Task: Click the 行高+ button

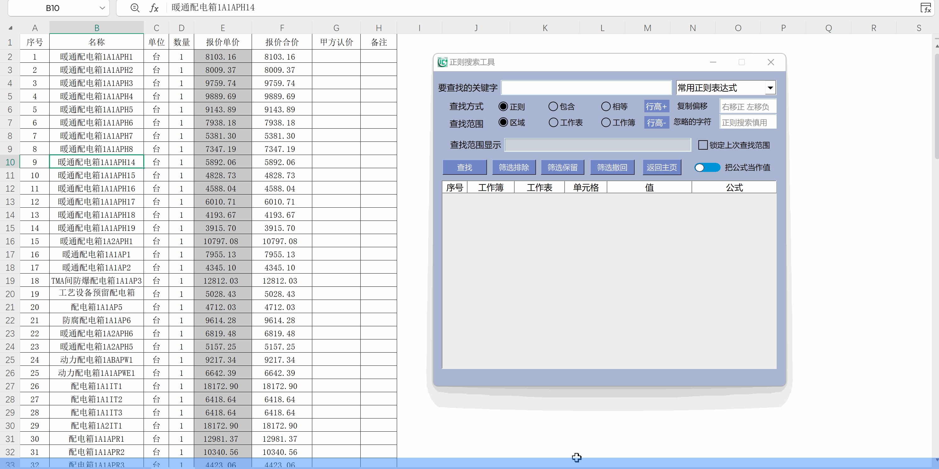Action: [656, 106]
